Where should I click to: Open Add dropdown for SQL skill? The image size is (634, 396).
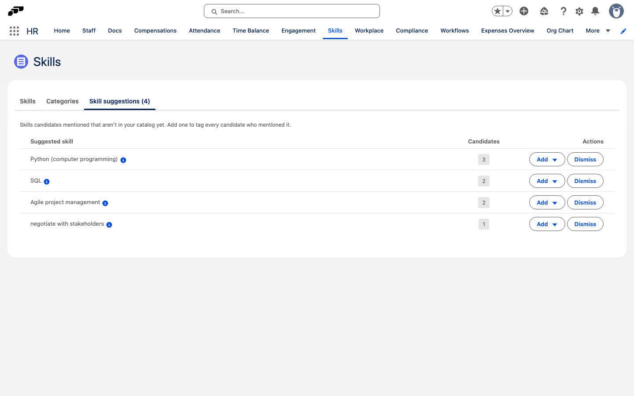click(547, 181)
